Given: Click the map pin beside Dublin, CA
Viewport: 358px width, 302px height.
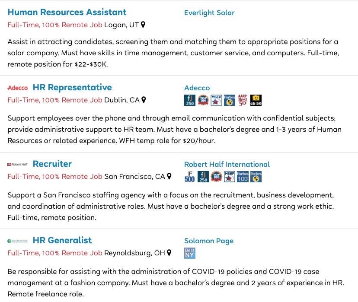Looking at the screenshot, I should point(144,100).
